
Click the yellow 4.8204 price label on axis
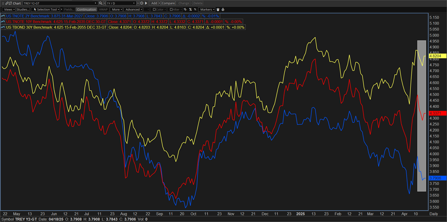pos(436,56)
